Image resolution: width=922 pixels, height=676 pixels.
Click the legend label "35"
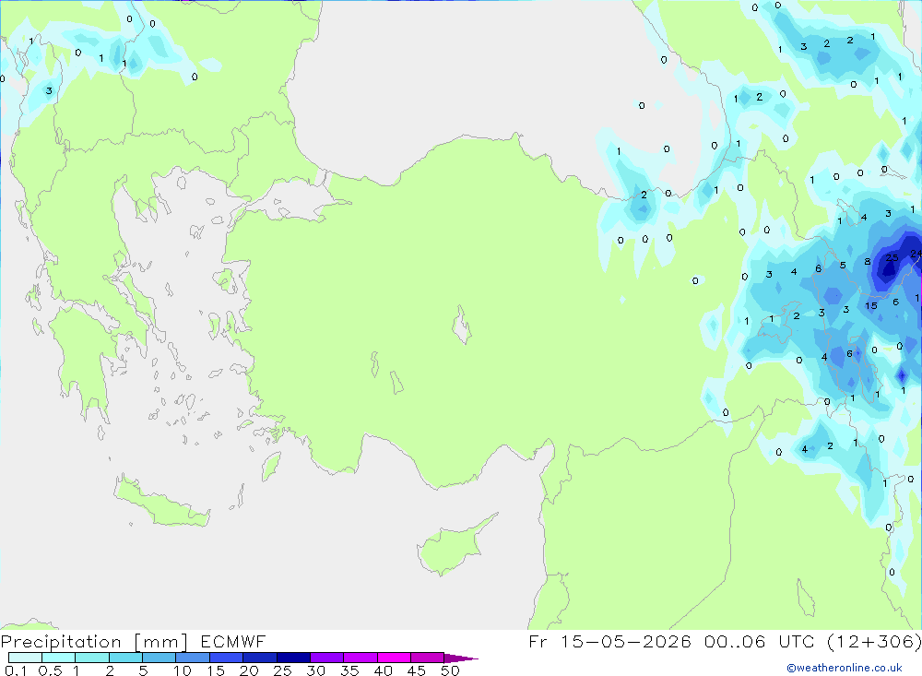349,670
